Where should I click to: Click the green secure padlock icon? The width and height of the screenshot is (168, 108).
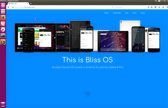[13, 7]
